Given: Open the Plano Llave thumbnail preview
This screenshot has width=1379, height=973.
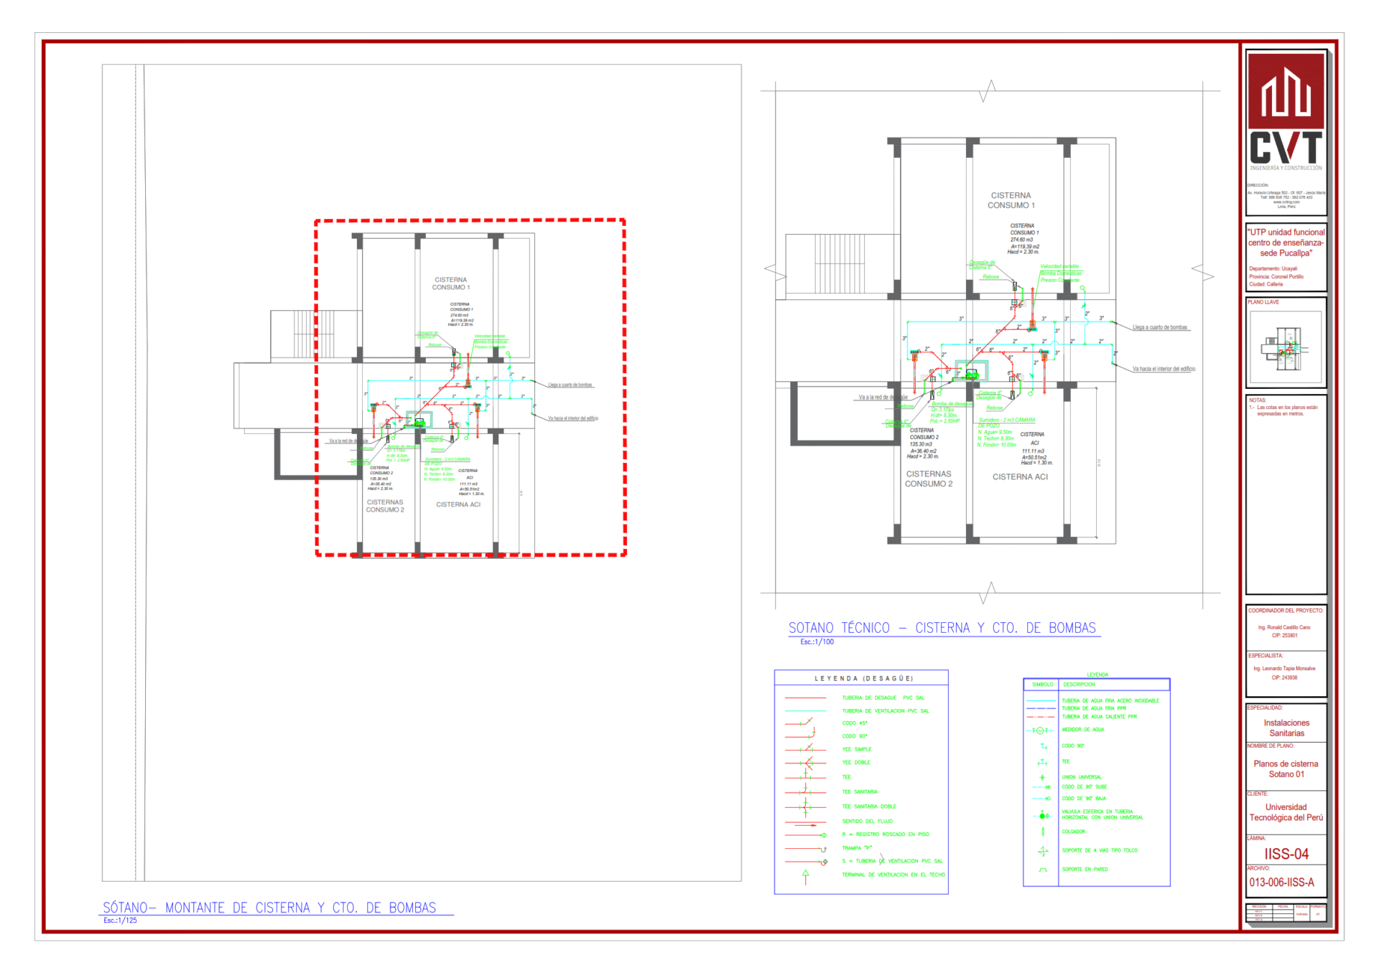Looking at the screenshot, I should [1286, 347].
